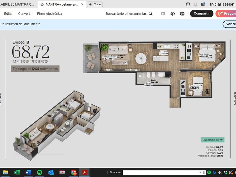Expand the Dirección address bar dropdown
The height and width of the screenshot is (177, 236).
pos(200,173)
